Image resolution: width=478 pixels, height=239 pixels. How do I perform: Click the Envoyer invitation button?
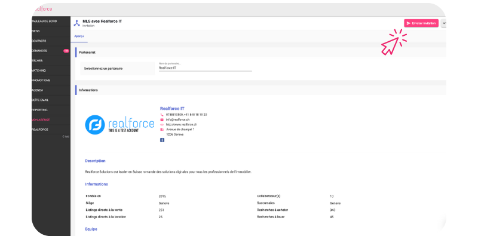coord(421,23)
